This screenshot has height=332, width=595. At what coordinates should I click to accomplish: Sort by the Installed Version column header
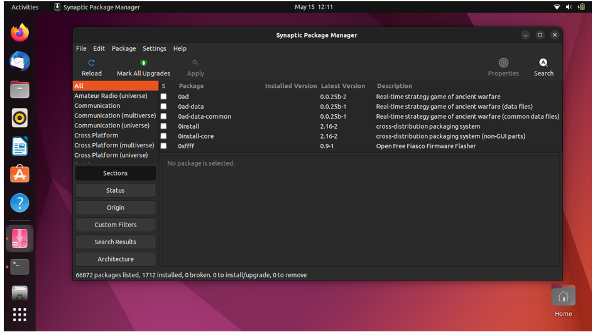click(x=291, y=86)
